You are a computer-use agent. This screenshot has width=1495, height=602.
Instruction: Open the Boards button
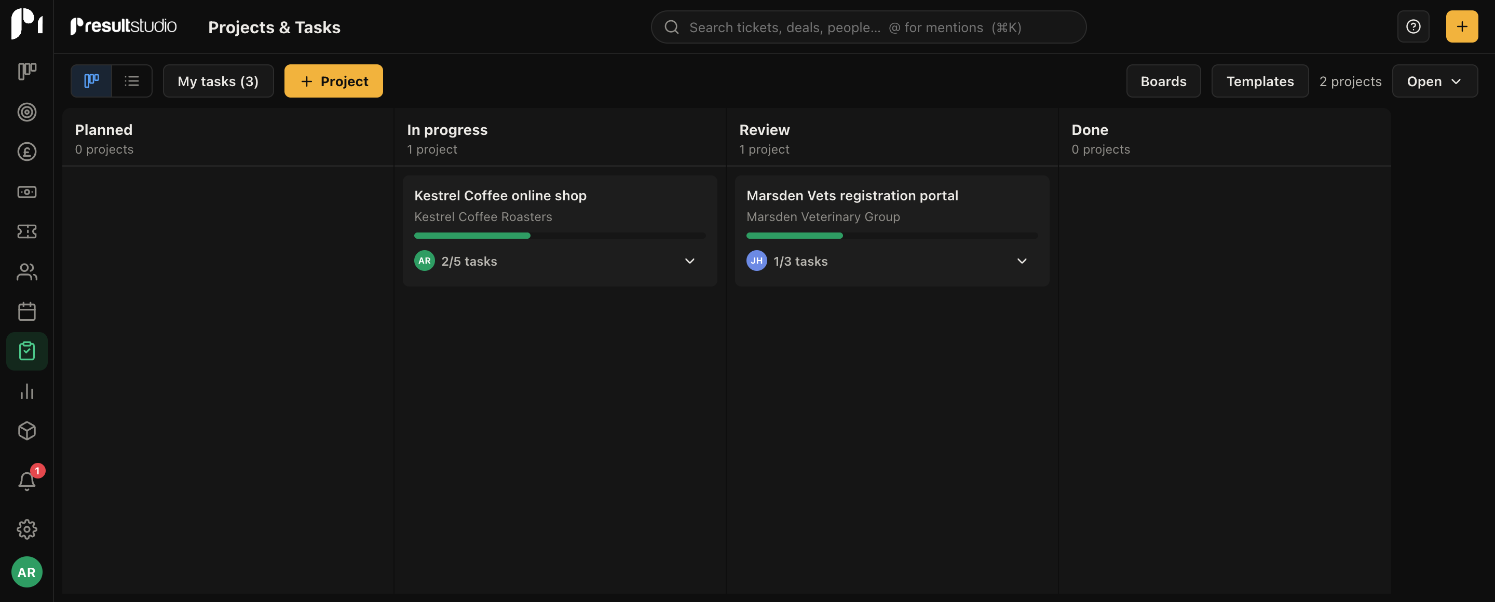point(1163,81)
